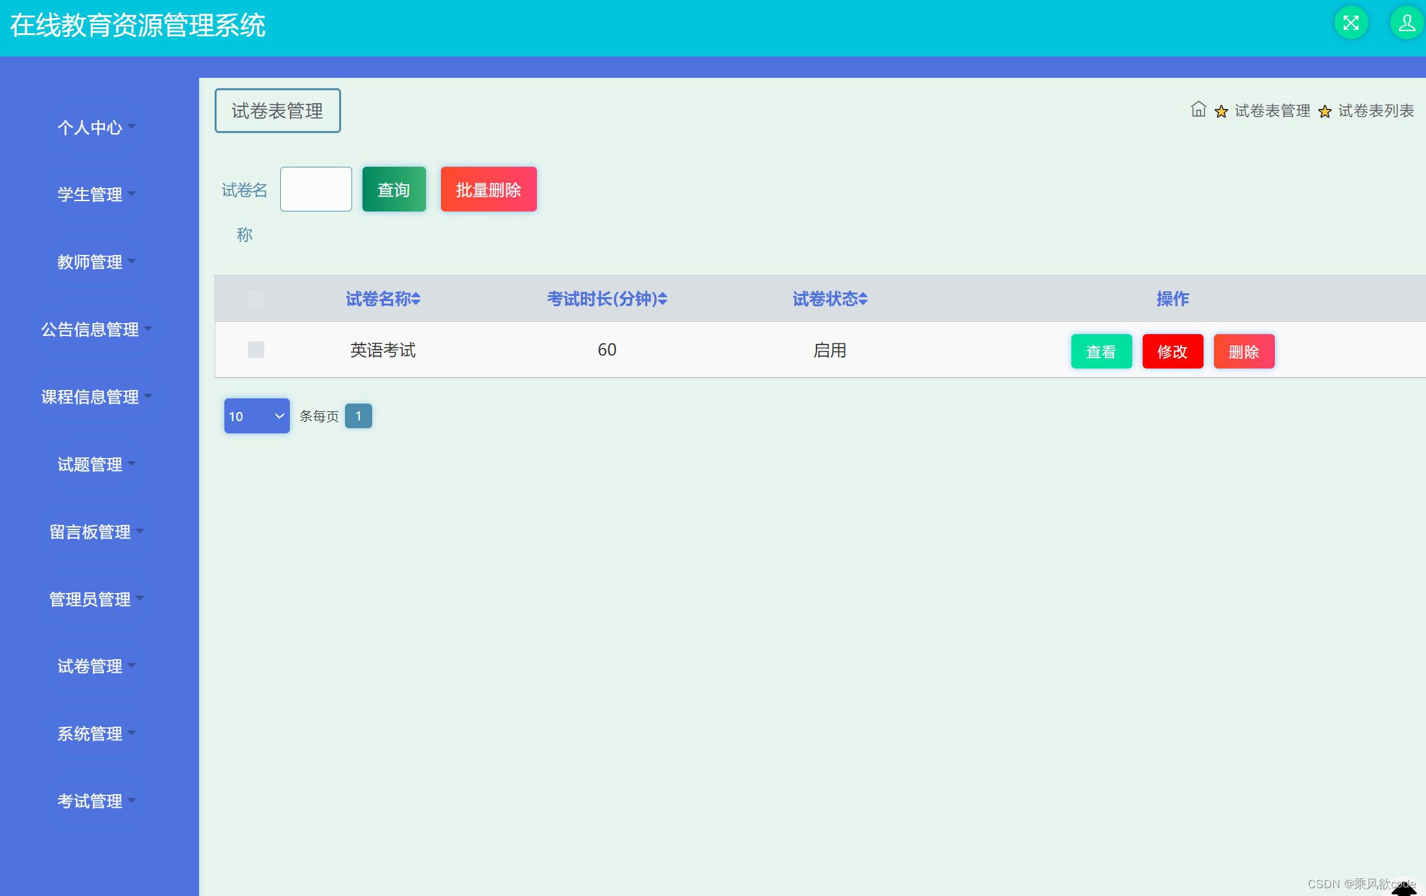
Task: Sort by 试卷名称 column arrows
Action: [x=416, y=299]
